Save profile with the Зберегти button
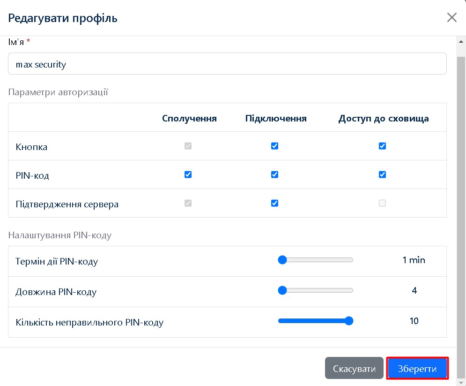 coord(417,369)
